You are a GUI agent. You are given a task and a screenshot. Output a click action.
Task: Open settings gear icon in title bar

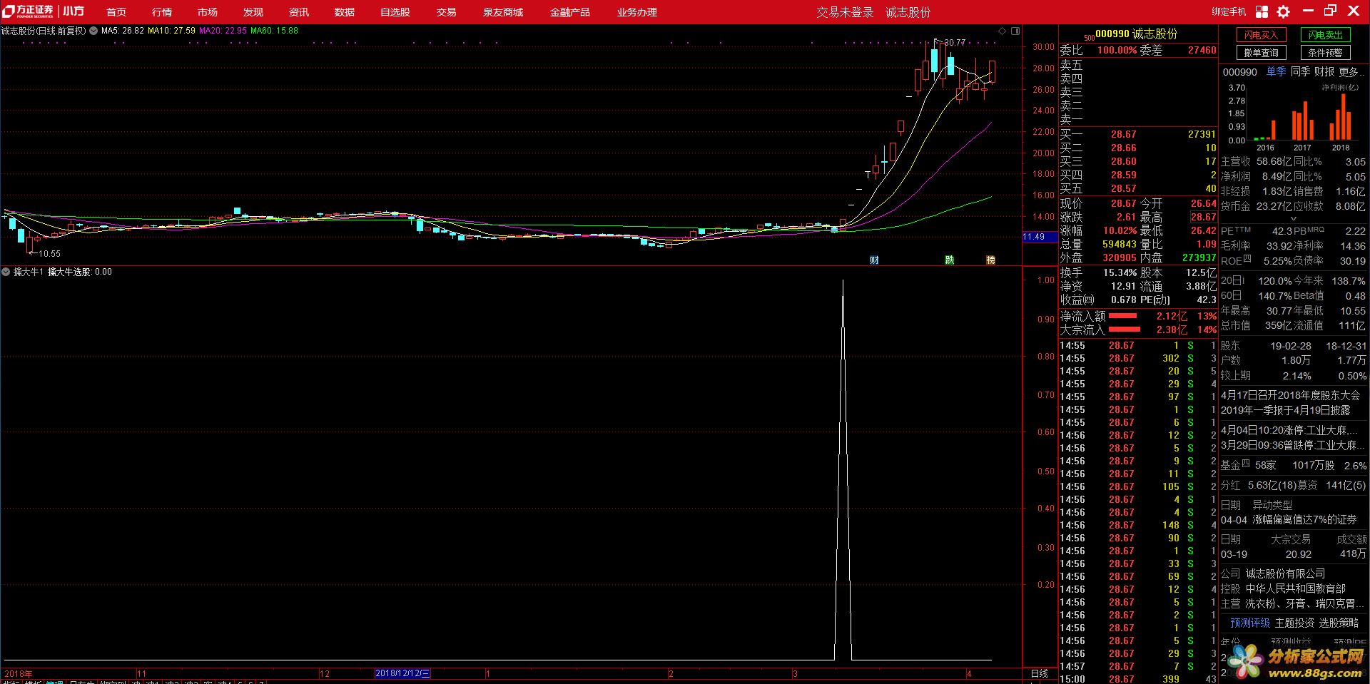tap(1284, 11)
